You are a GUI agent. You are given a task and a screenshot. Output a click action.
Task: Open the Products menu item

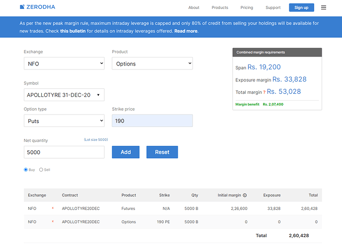(220, 7)
